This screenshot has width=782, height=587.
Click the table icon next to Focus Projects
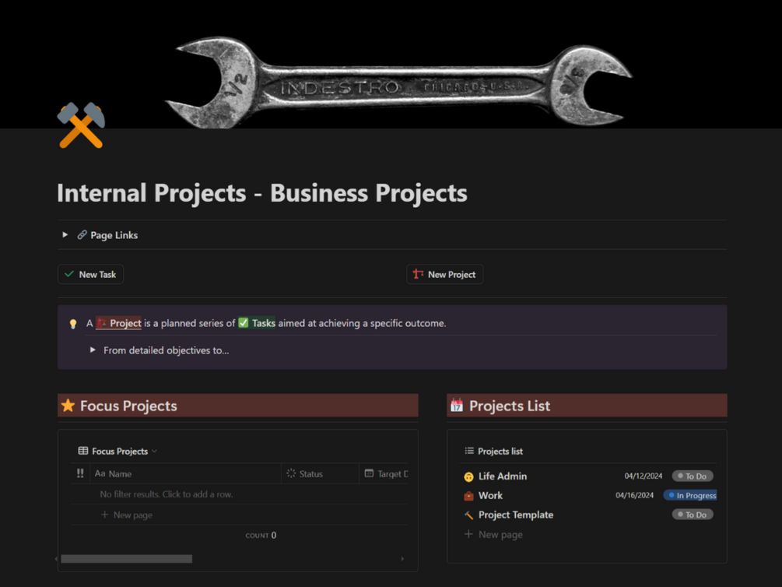82,451
